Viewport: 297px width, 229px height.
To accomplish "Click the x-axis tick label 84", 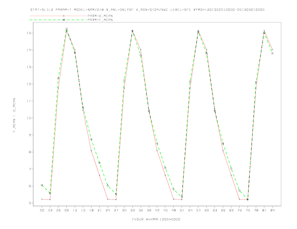I will pyautogui.click(x=272, y=210).
